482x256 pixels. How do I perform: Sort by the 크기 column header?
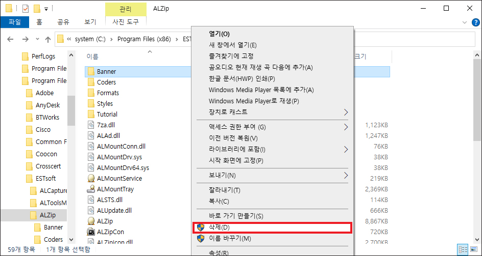click(361, 56)
